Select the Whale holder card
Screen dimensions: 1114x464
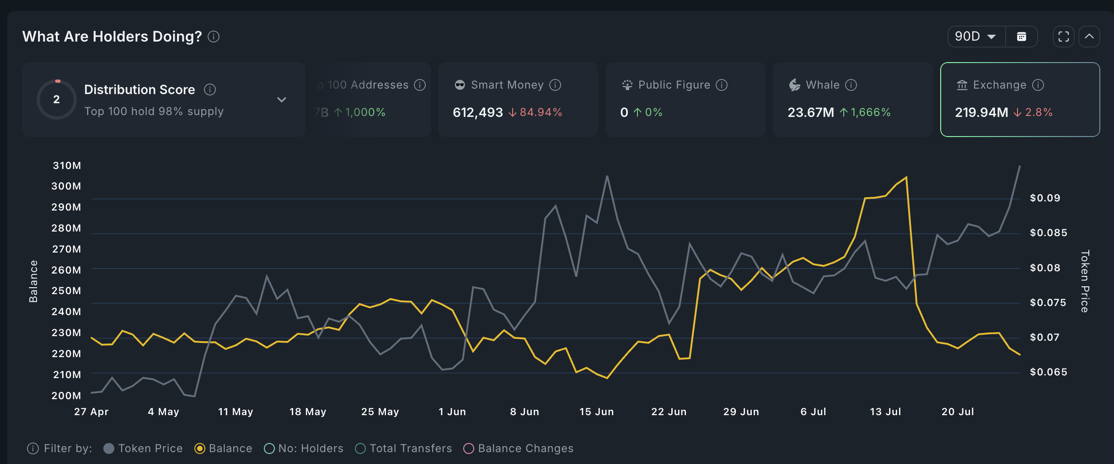click(x=852, y=100)
